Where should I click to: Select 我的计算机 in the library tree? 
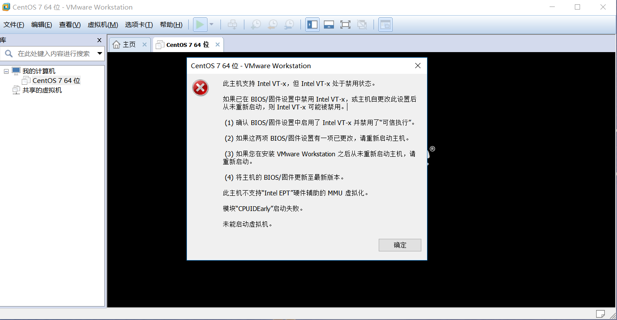tap(39, 71)
